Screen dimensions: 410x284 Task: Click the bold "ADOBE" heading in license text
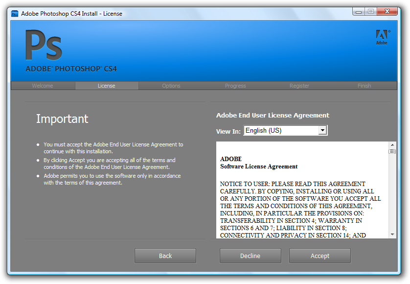231,159
